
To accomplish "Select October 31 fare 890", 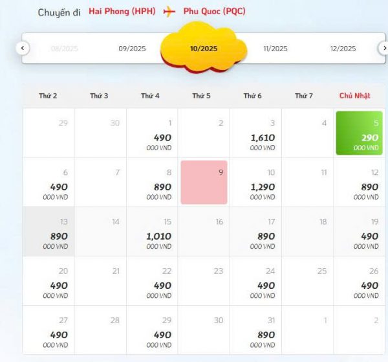I will pos(255,330).
